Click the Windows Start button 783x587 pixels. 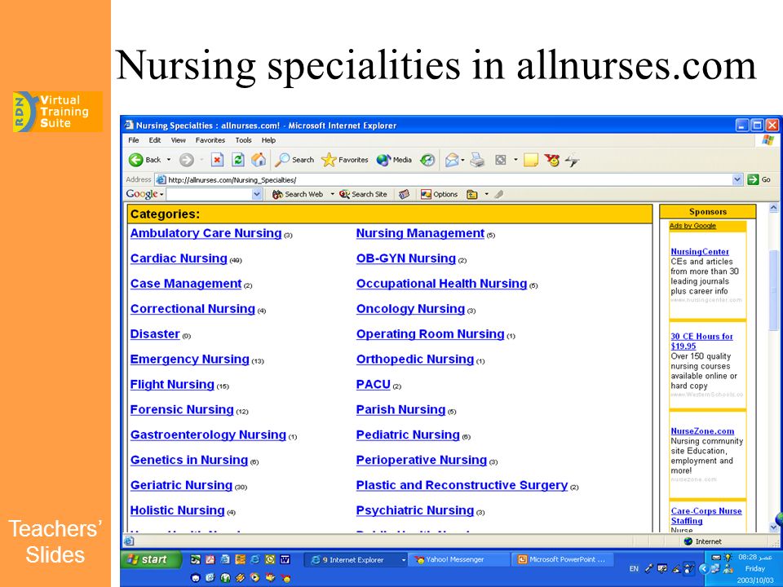click(x=150, y=559)
